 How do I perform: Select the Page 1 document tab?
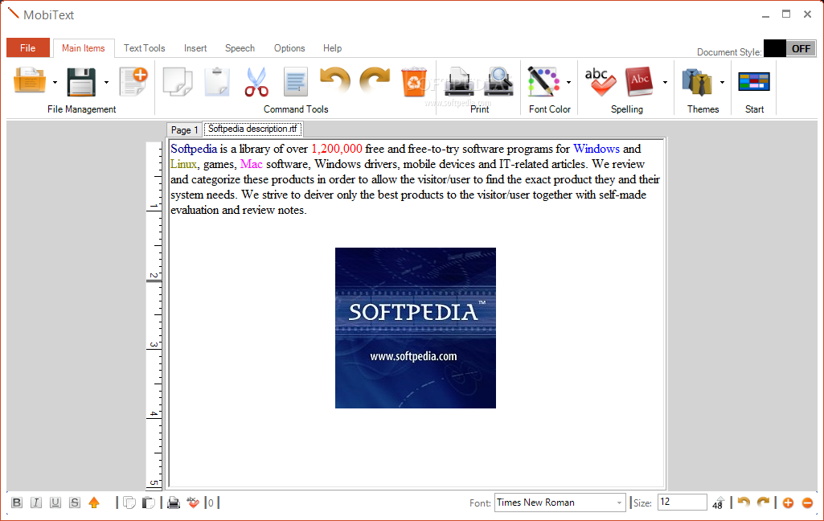[x=184, y=129]
